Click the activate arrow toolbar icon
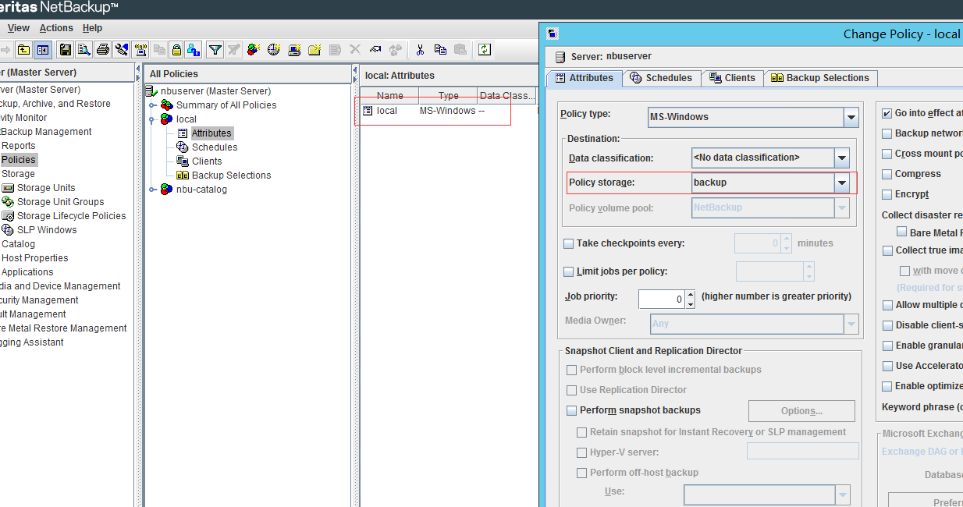963x507 pixels. click(x=375, y=50)
